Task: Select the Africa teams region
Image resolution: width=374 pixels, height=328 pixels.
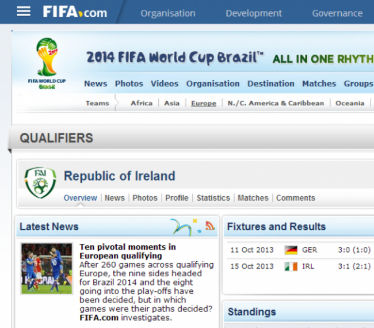Action: 142,103
